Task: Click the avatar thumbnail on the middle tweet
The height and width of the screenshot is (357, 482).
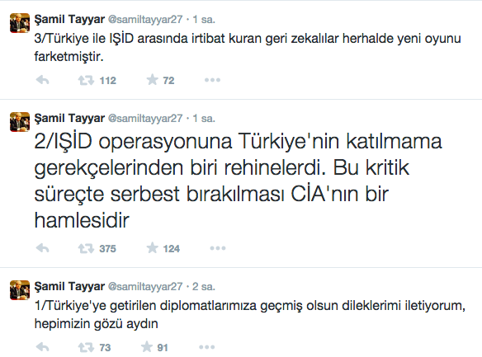Action: [x=20, y=122]
